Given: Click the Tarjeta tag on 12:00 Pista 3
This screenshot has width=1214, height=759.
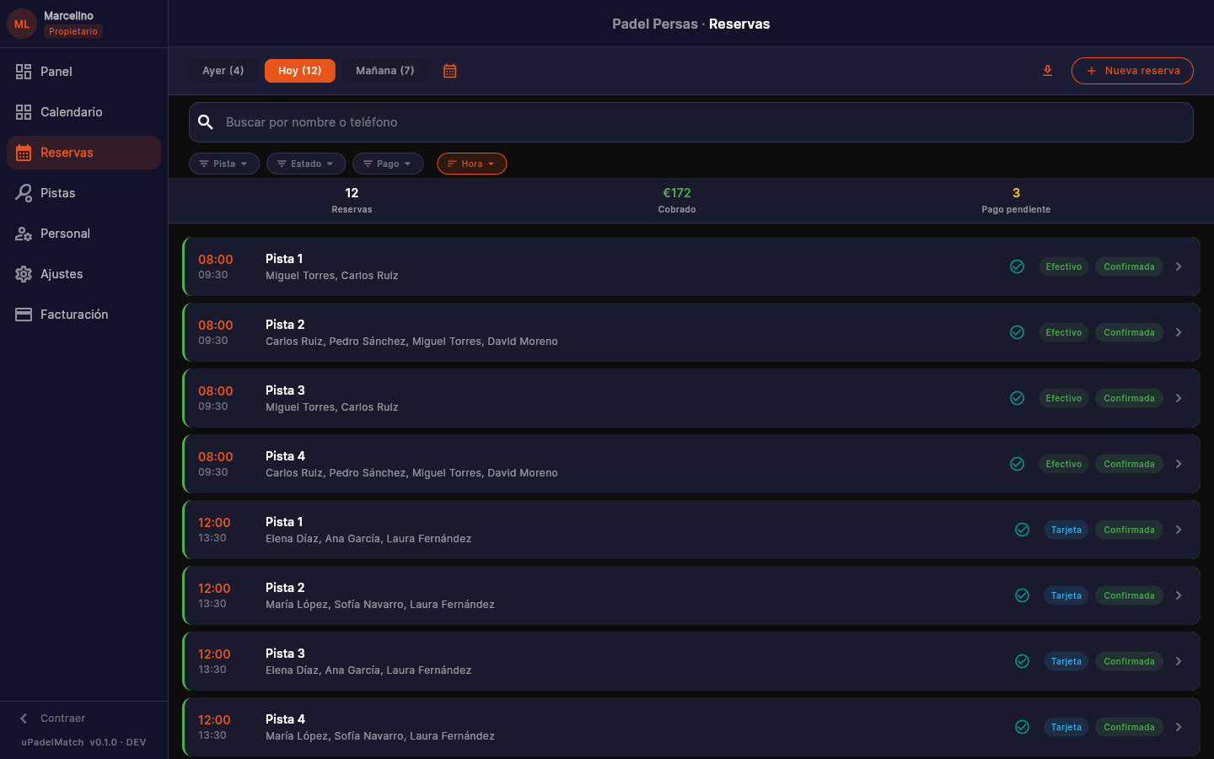Looking at the screenshot, I should pyautogui.click(x=1066, y=661).
